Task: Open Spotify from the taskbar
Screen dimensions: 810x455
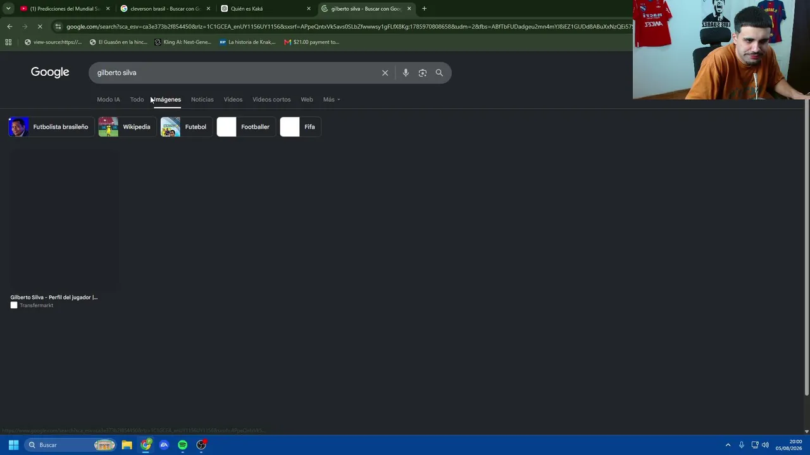Action: 182,445
